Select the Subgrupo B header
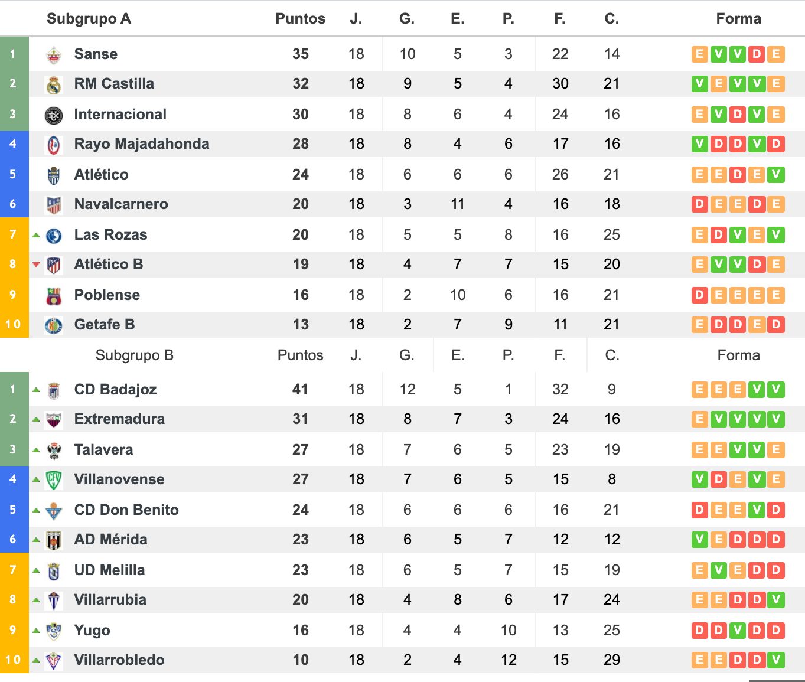The width and height of the screenshot is (805, 682). 135,355
